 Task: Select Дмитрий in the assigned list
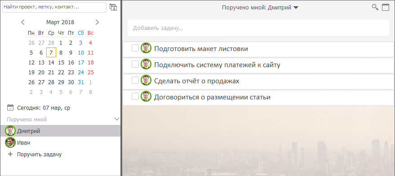tap(61, 131)
